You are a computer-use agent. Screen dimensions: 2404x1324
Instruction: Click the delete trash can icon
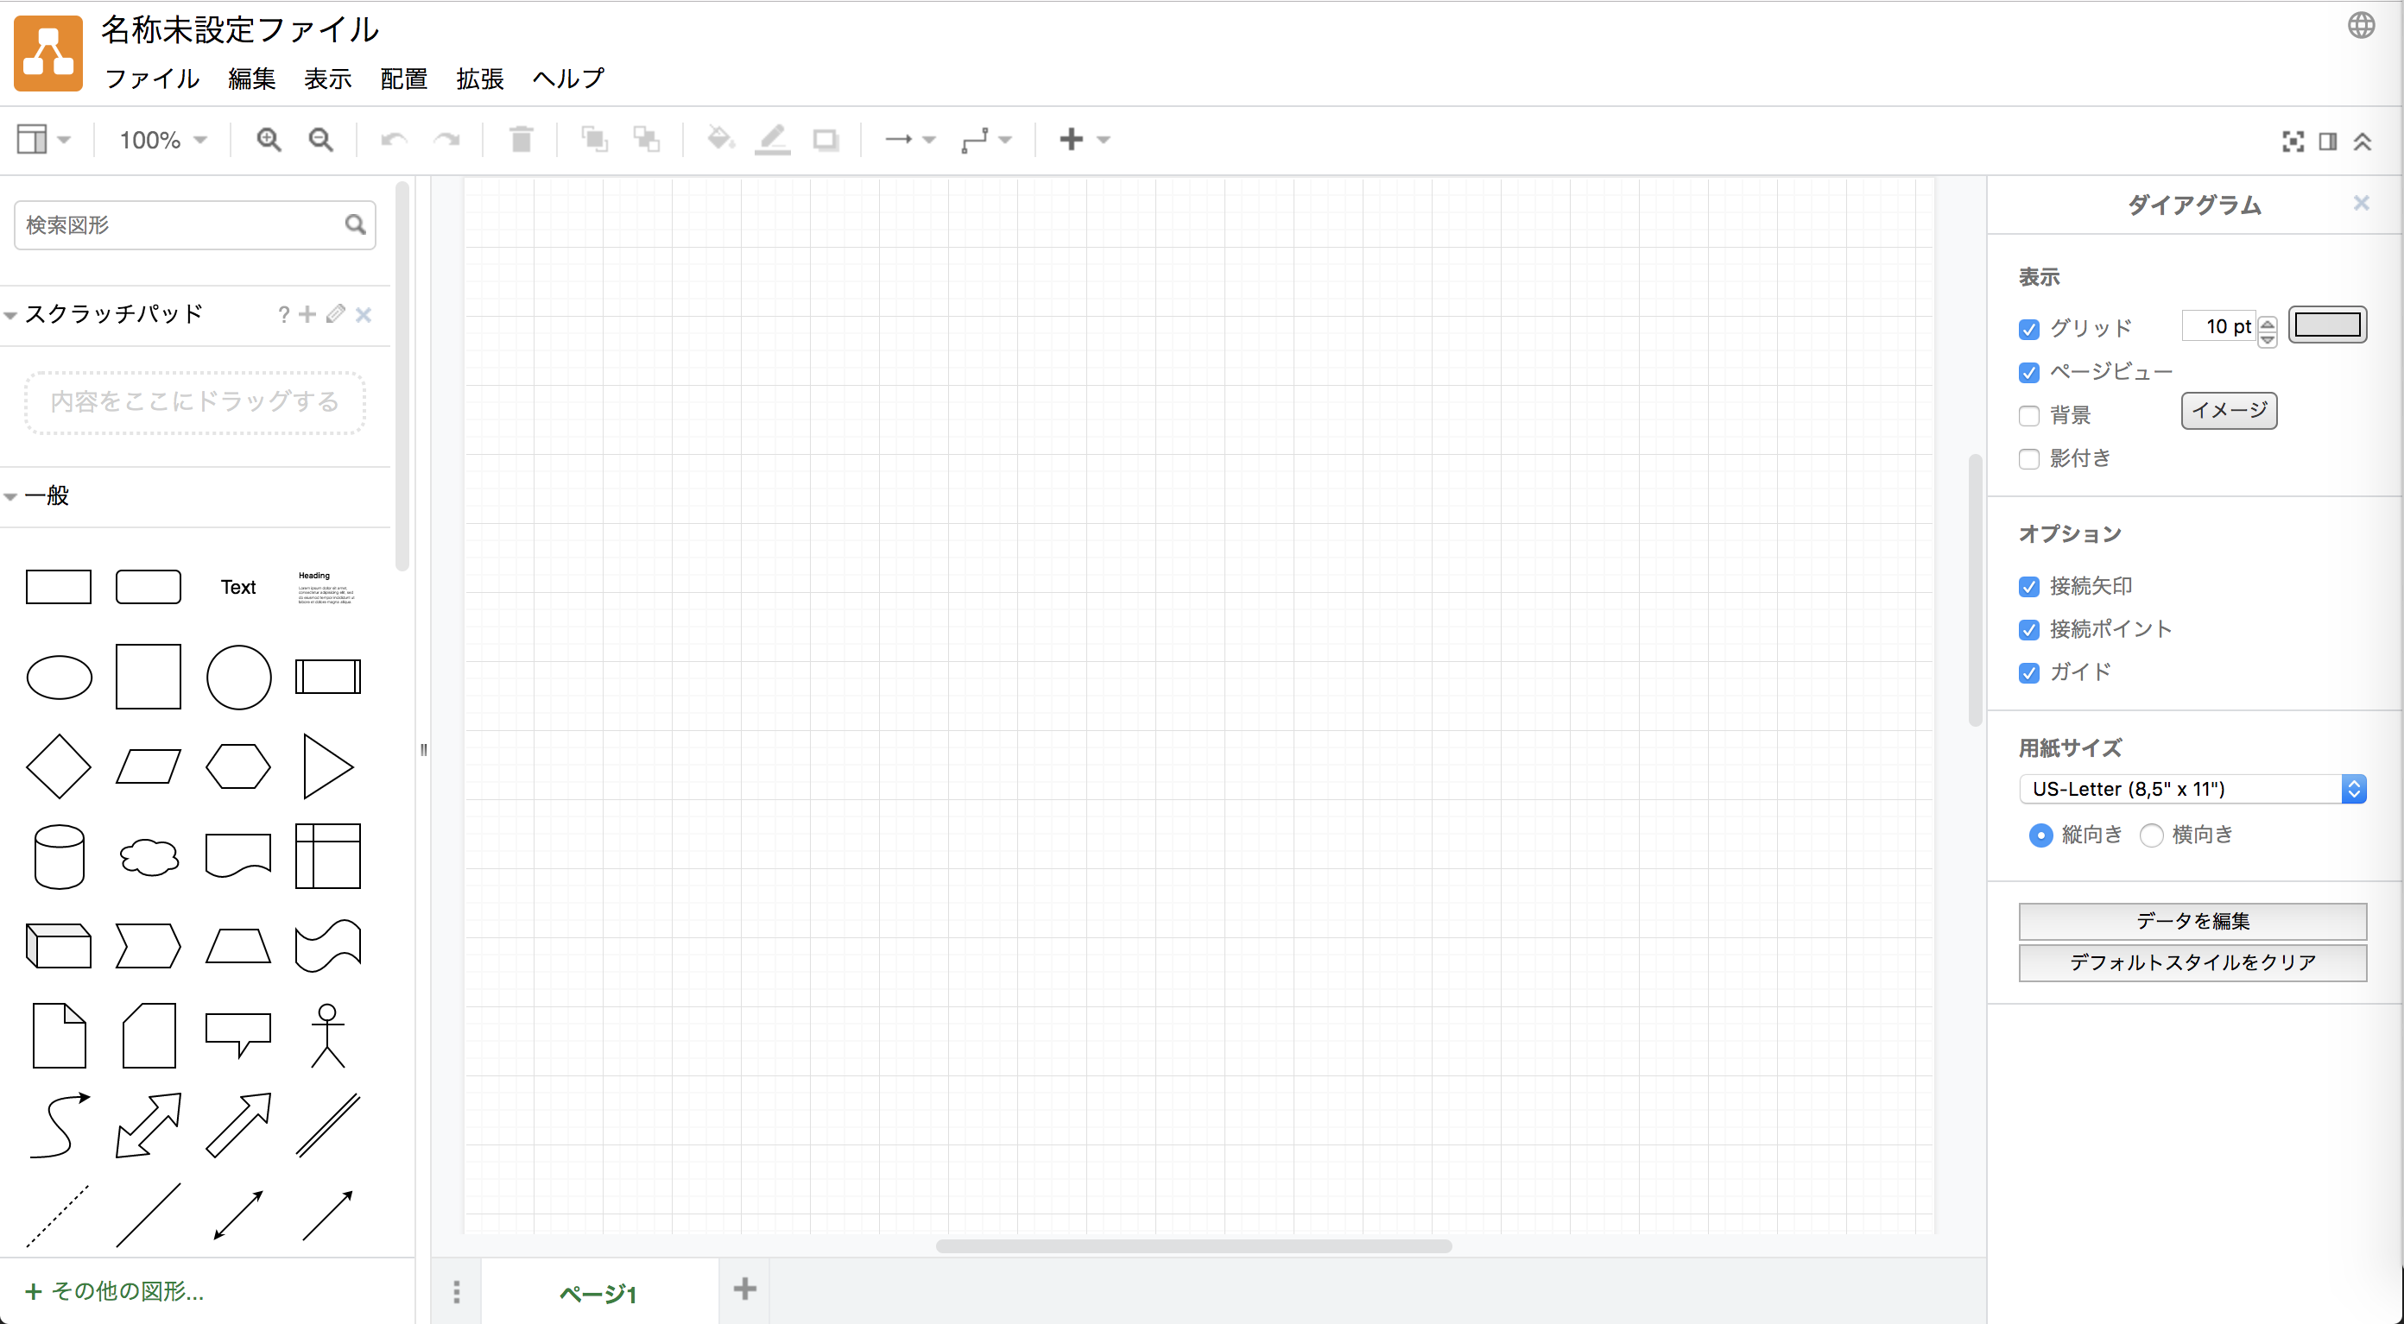522,140
